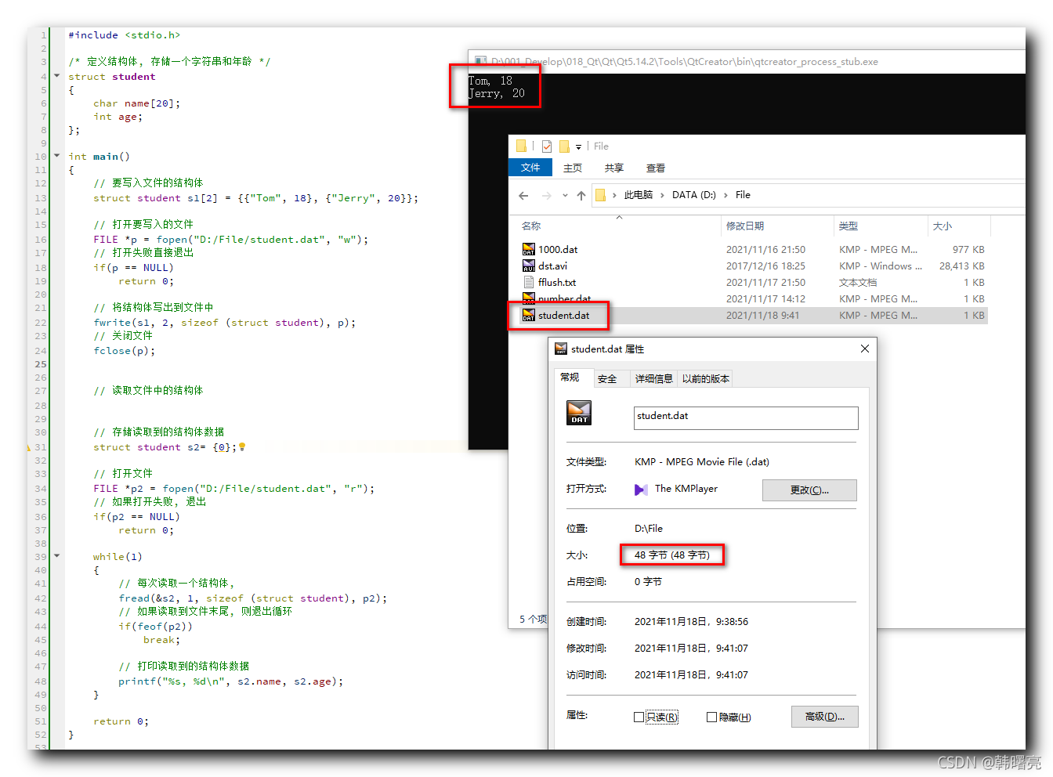The height and width of the screenshot is (777, 1053).
Task: Select the student.dat row name
Action: (564, 316)
